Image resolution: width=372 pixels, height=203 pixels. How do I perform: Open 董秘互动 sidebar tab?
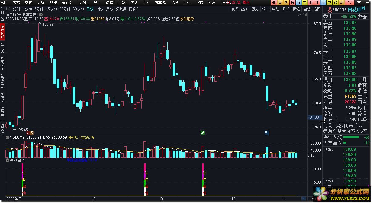(x=2, y=81)
